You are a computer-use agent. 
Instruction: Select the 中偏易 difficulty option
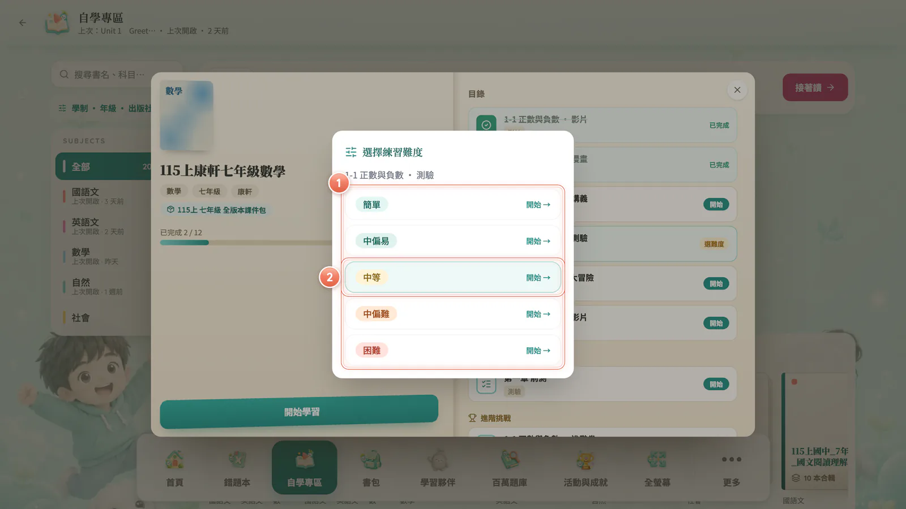[x=452, y=241]
